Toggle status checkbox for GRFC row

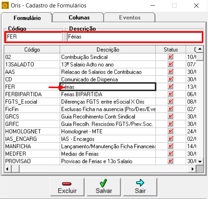tap(171, 124)
